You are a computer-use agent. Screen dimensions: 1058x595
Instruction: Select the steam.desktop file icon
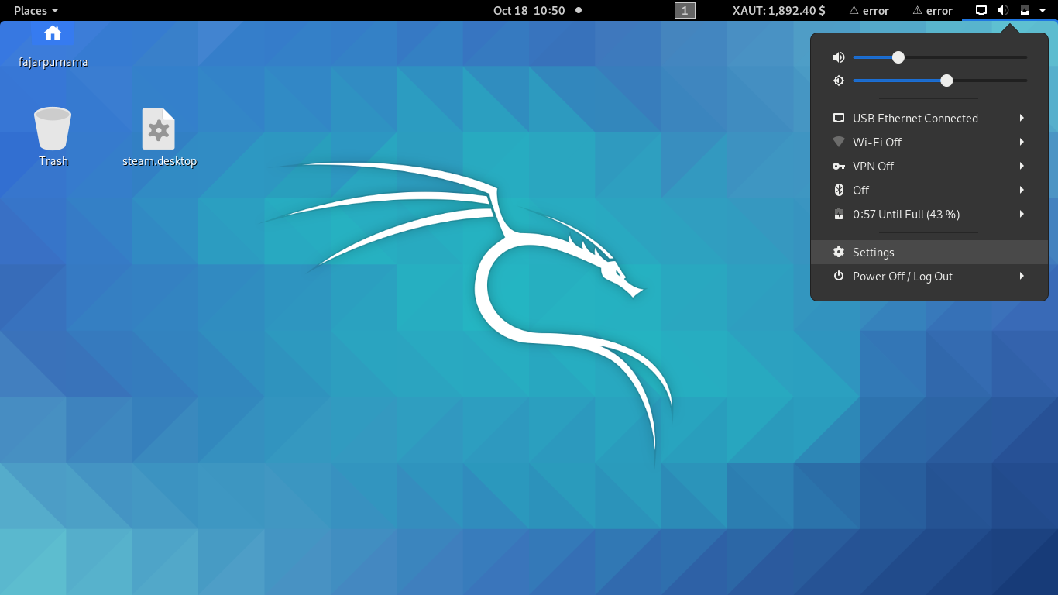(x=159, y=128)
